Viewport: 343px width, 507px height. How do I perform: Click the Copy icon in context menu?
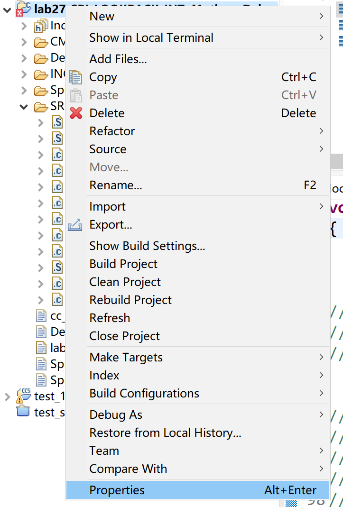click(76, 77)
